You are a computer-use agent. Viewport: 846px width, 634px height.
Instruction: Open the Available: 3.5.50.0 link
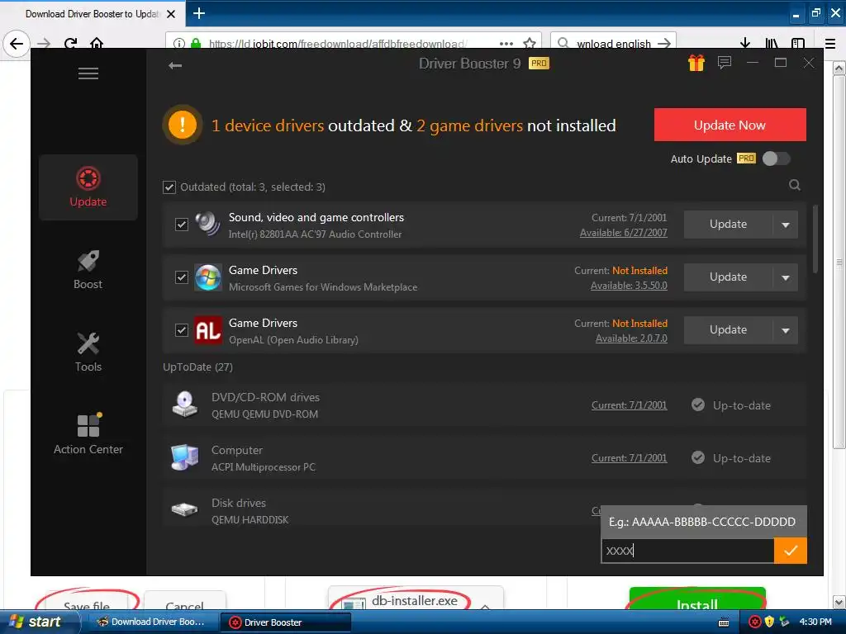pyautogui.click(x=629, y=286)
